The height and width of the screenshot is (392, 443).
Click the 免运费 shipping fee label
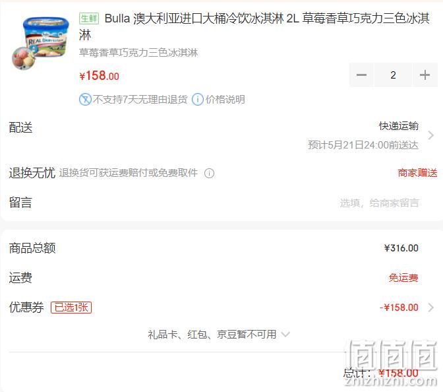pos(403,278)
